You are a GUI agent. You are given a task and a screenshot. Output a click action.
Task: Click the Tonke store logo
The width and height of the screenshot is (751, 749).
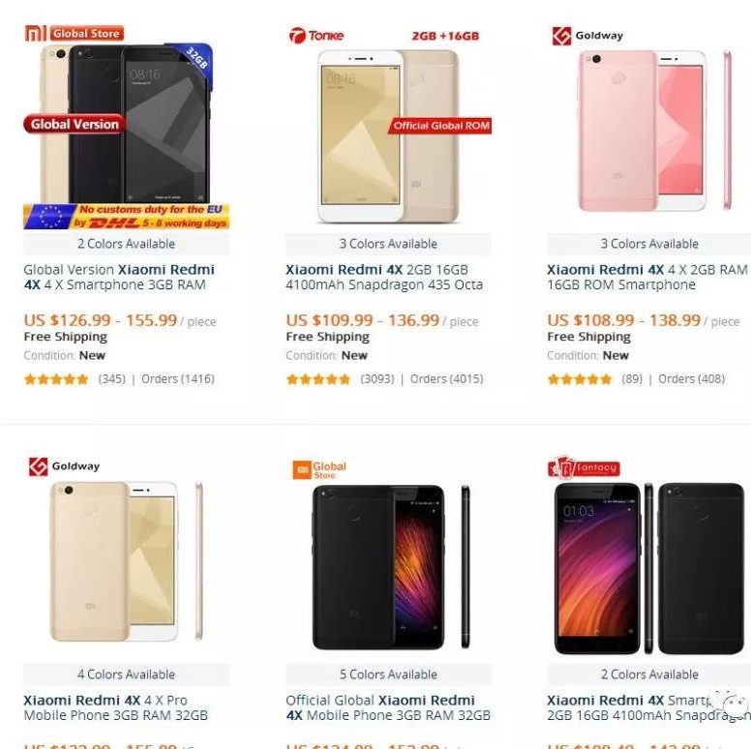[316, 36]
